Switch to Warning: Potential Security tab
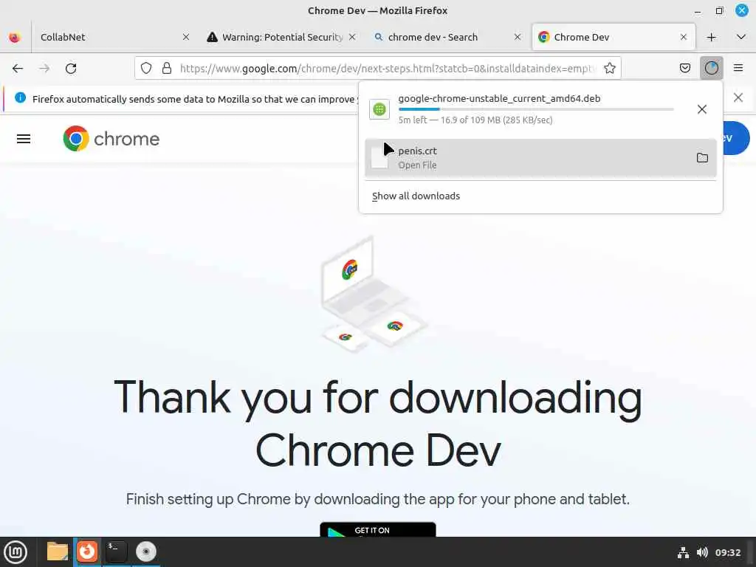 coord(281,37)
